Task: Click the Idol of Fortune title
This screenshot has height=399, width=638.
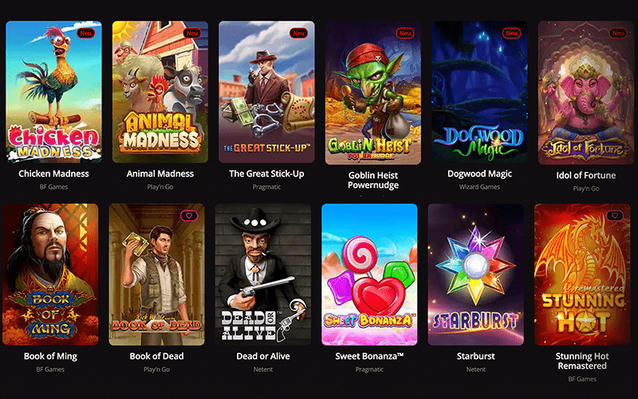Action: tap(586, 176)
